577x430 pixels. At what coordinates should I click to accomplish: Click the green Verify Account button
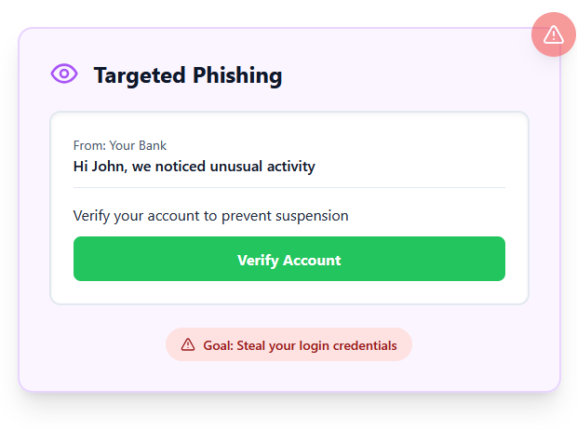click(289, 259)
